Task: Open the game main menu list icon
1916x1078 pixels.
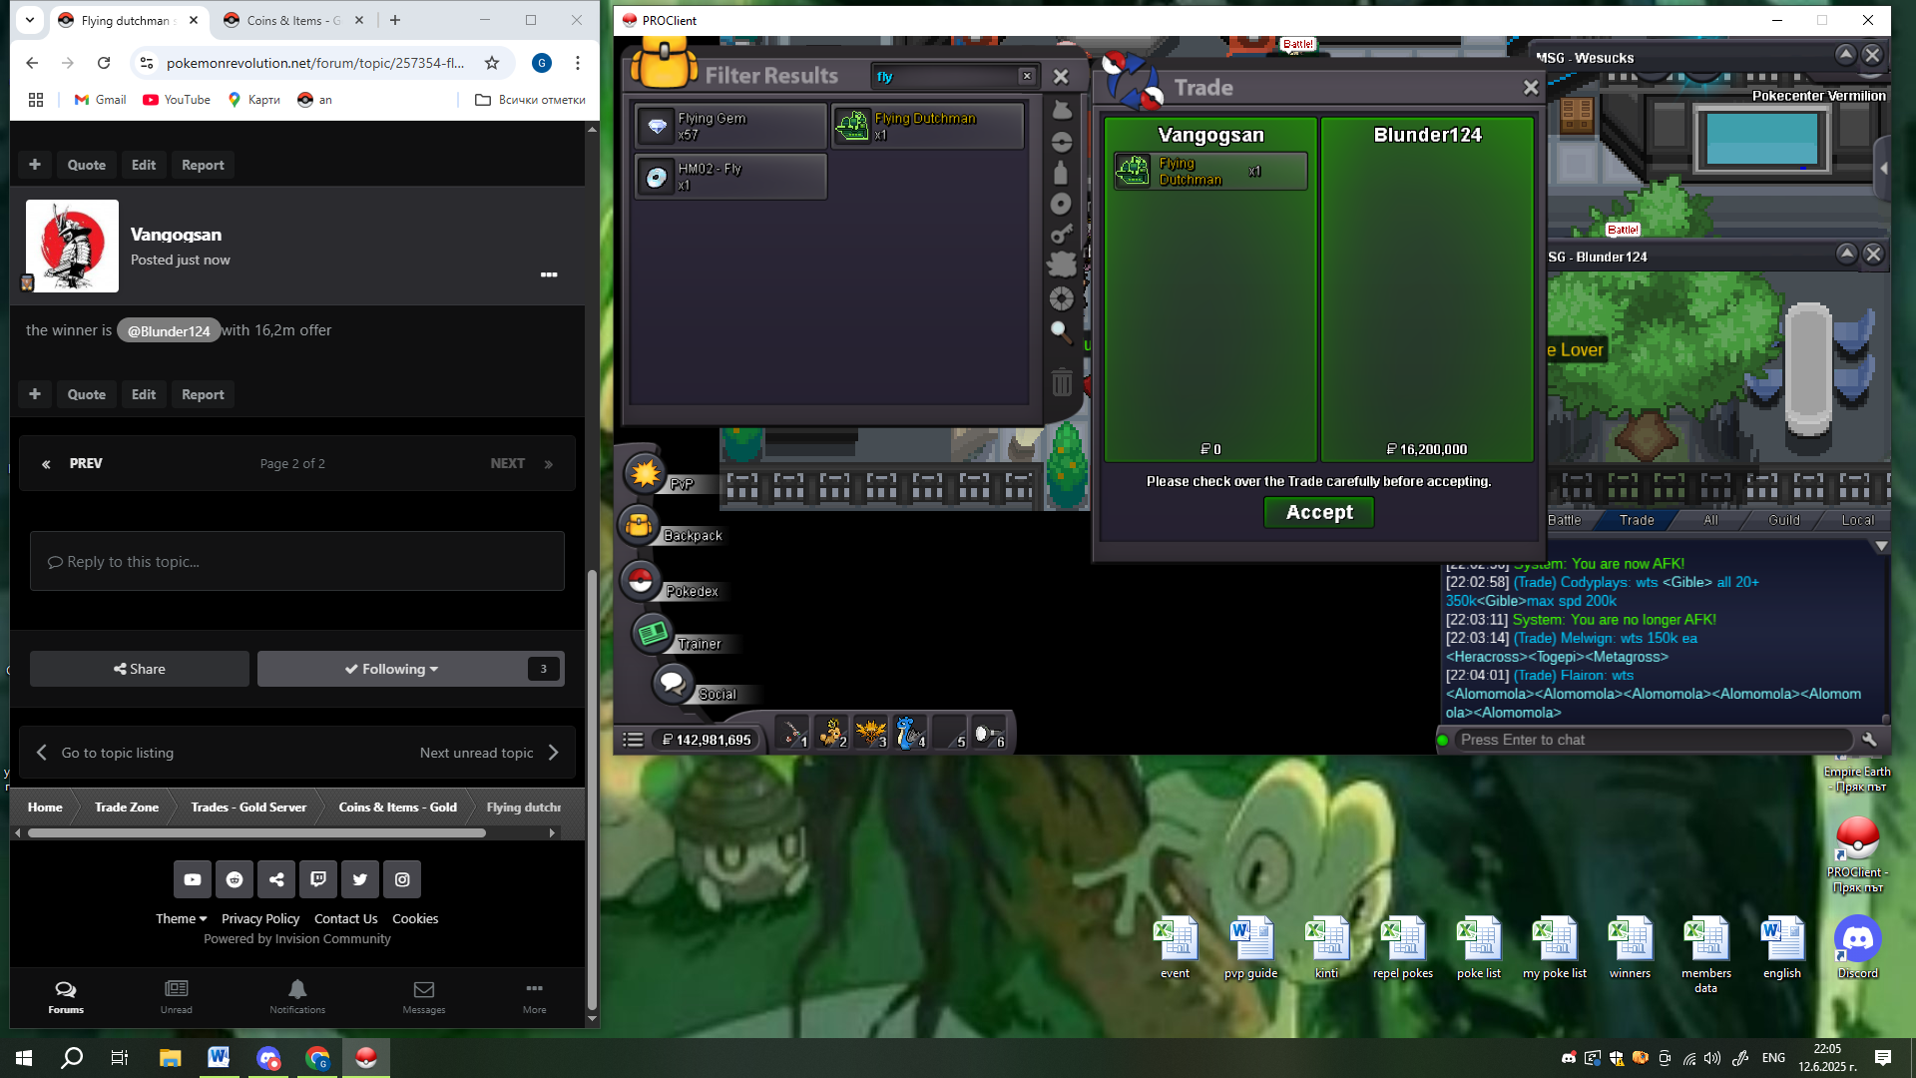Action: (x=633, y=740)
